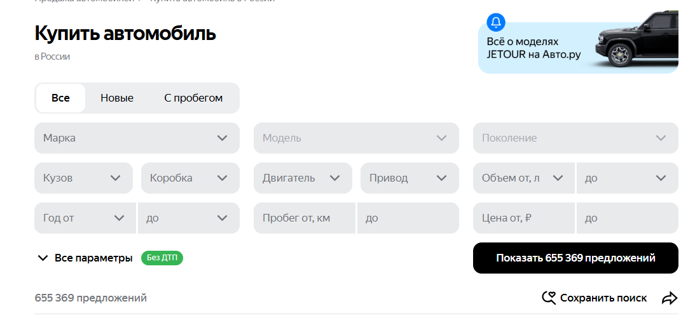Open the Кузов dropdown
The height and width of the screenshot is (318, 695).
83,178
